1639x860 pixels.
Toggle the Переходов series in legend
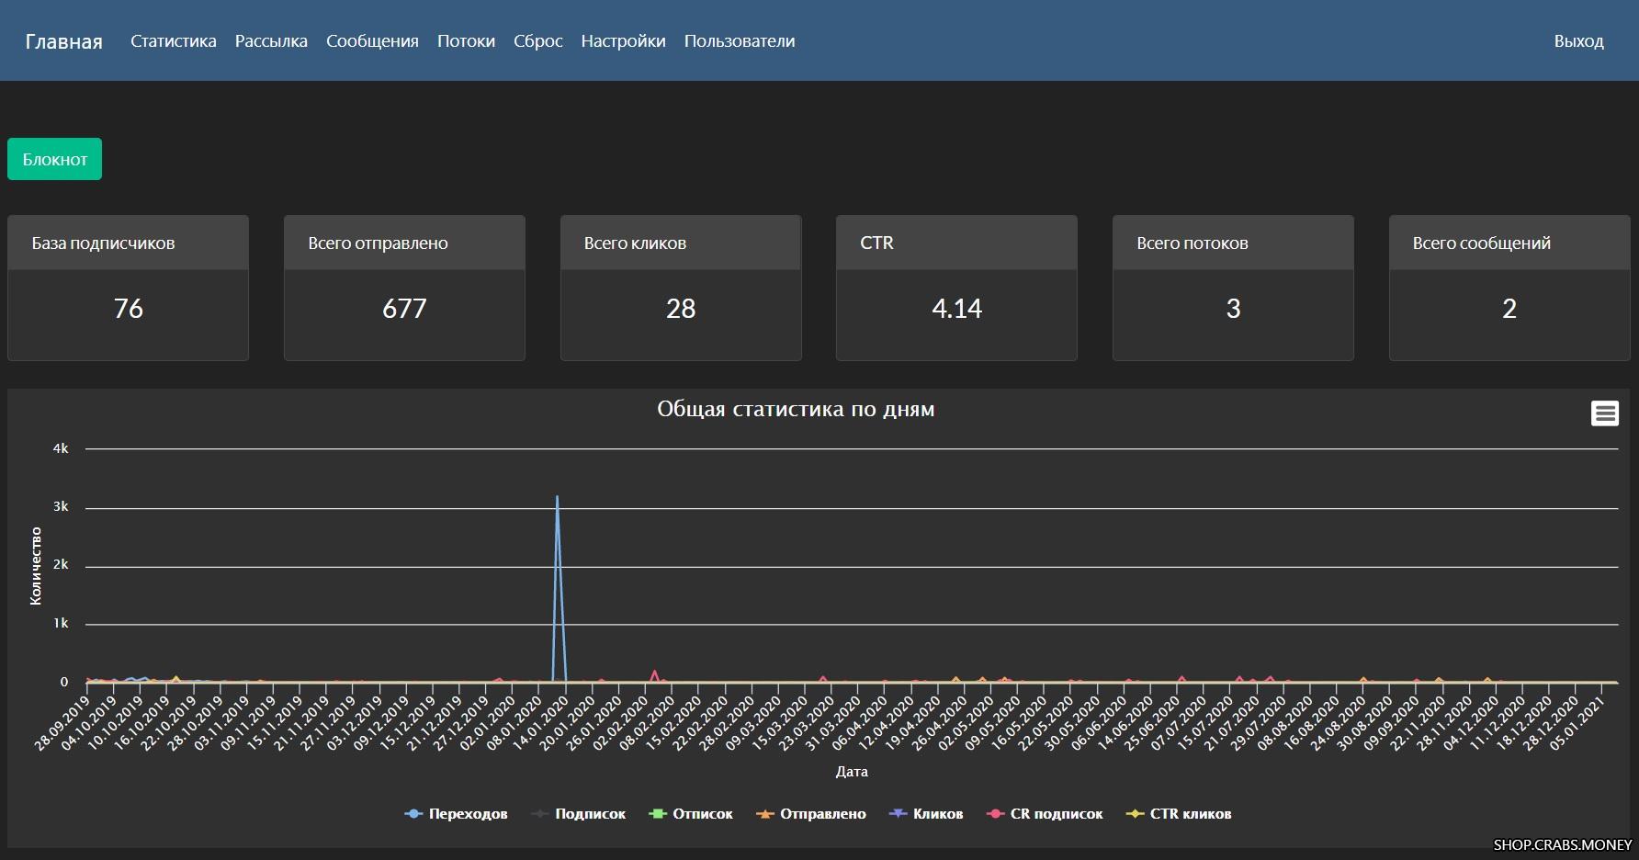(456, 814)
